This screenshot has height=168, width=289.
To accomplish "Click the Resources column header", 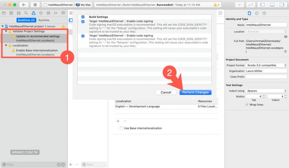I will click(205, 101).
